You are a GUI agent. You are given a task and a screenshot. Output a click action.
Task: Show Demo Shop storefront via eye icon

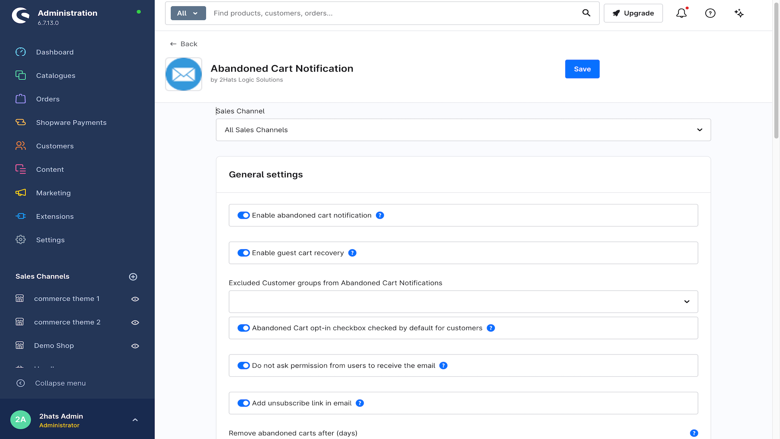coord(135,346)
